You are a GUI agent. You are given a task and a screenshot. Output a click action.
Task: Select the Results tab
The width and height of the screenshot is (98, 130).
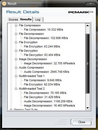pyautogui.click(x=26, y=19)
